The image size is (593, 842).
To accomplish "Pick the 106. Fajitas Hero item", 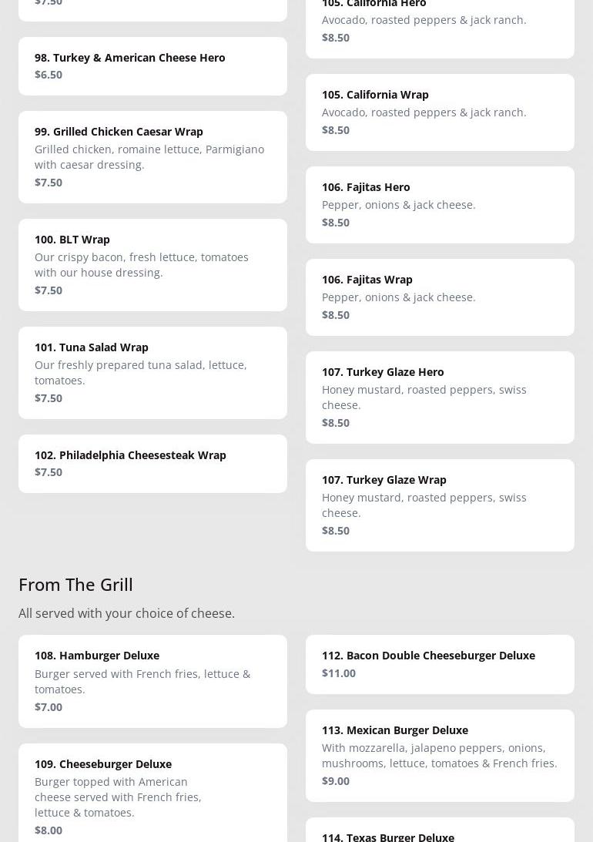I will (x=440, y=204).
